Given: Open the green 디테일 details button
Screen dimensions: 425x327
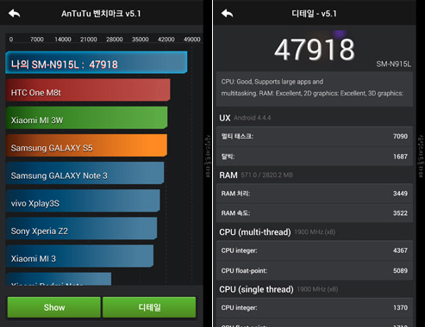Looking at the screenshot, I should pyautogui.click(x=149, y=307).
